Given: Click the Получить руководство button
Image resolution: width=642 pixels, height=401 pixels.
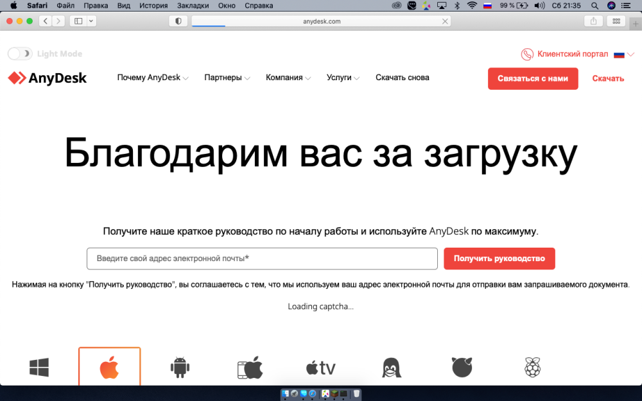Looking at the screenshot, I should point(499,259).
